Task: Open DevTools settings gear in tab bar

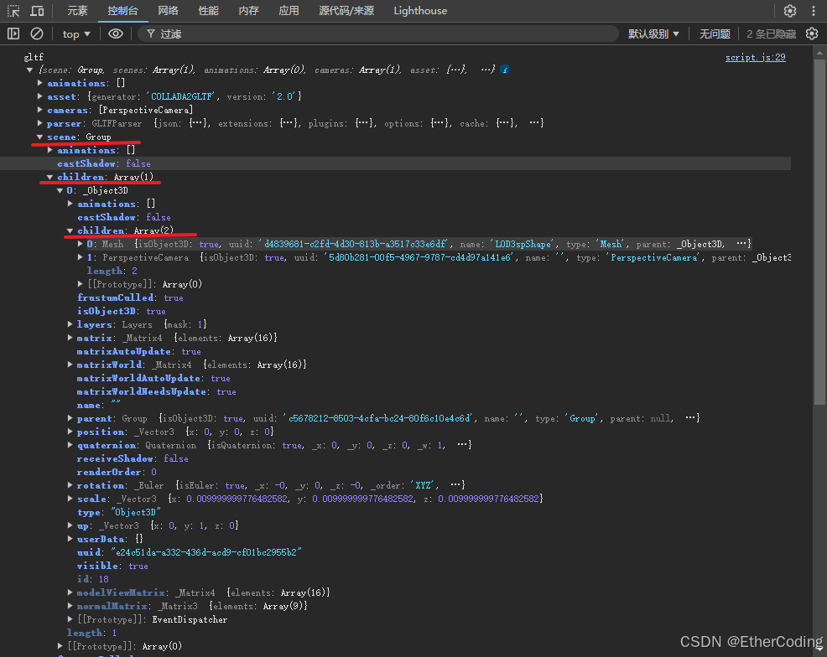Action: pyautogui.click(x=789, y=11)
